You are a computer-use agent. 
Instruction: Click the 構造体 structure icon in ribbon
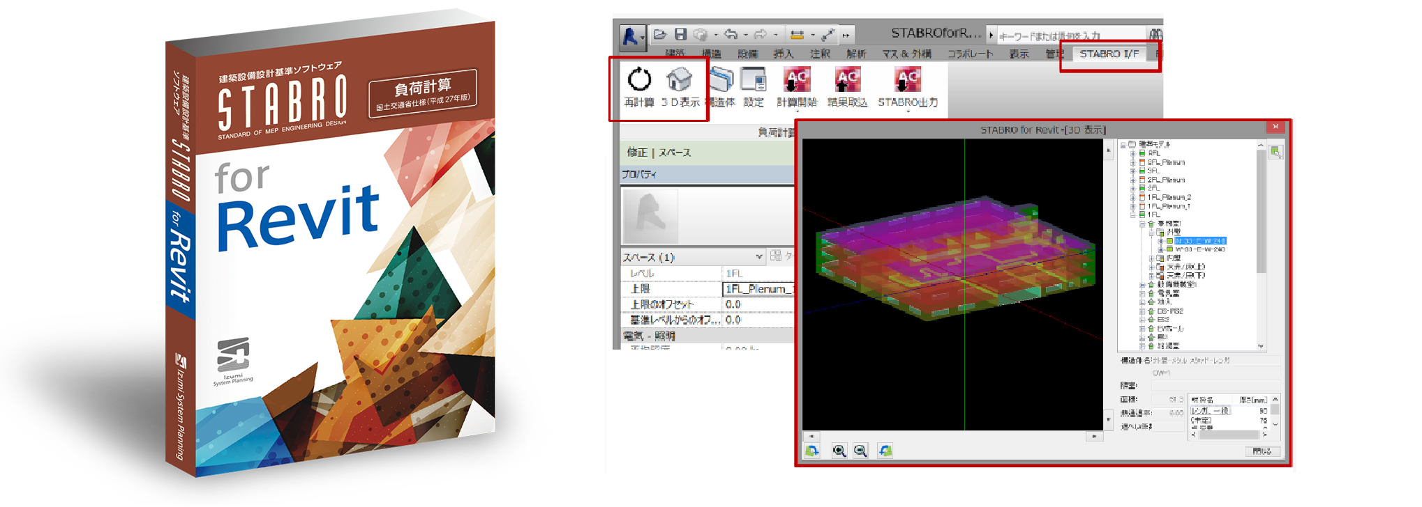coord(721,80)
